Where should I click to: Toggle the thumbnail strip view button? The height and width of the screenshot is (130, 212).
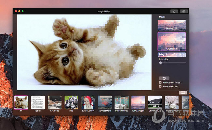click(183, 93)
